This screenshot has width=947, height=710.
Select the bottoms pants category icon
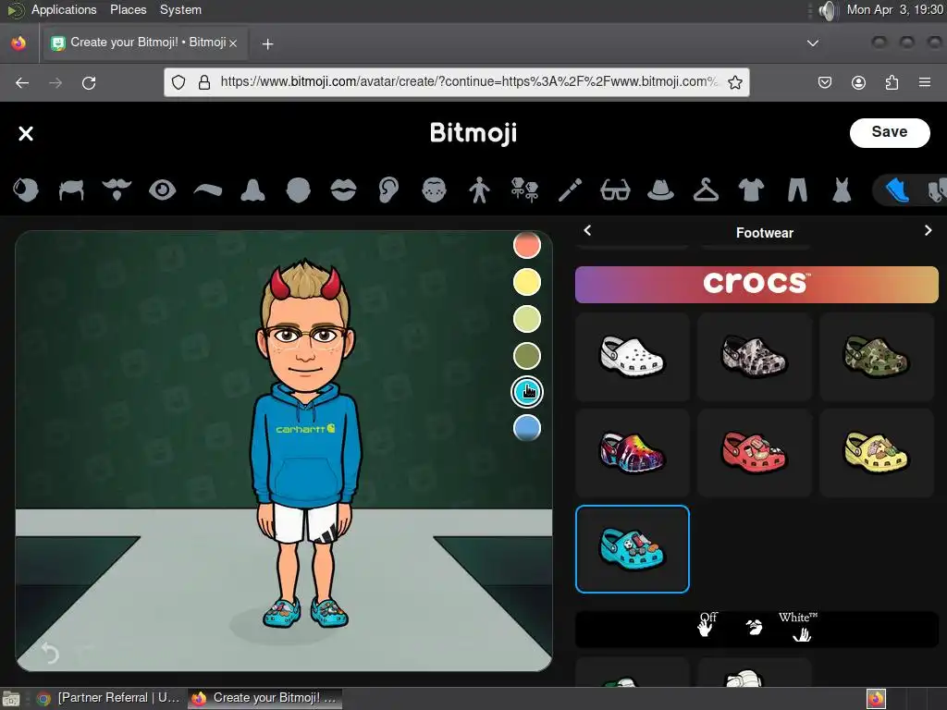pos(796,190)
